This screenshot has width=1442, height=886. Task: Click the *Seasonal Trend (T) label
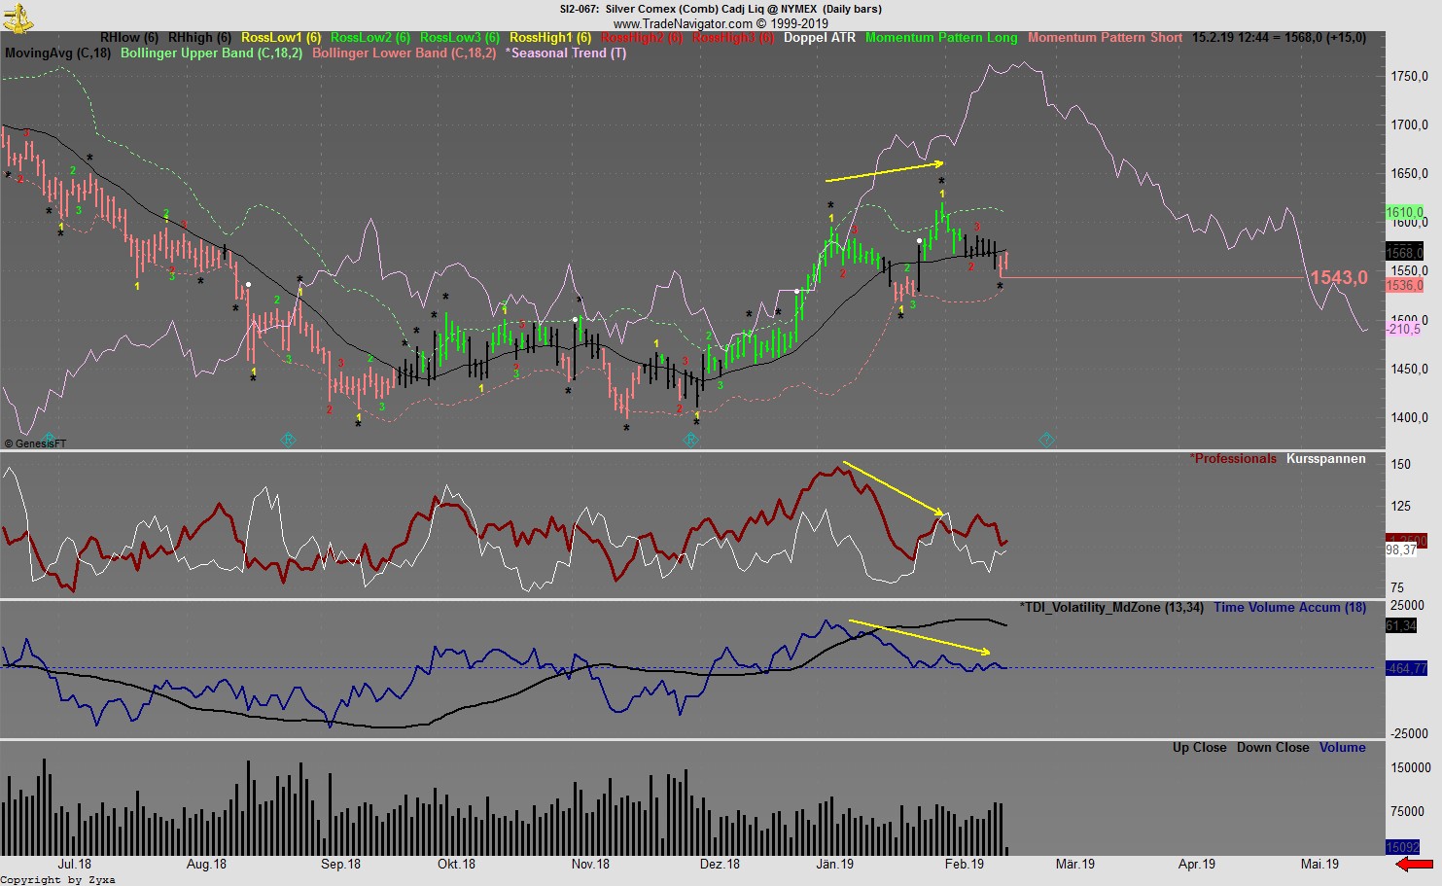566,53
